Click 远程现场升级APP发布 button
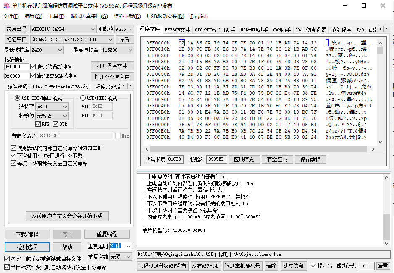 click(162, 266)
